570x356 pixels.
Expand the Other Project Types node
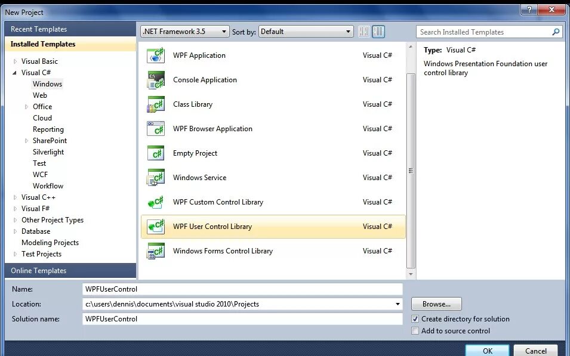point(16,220)
